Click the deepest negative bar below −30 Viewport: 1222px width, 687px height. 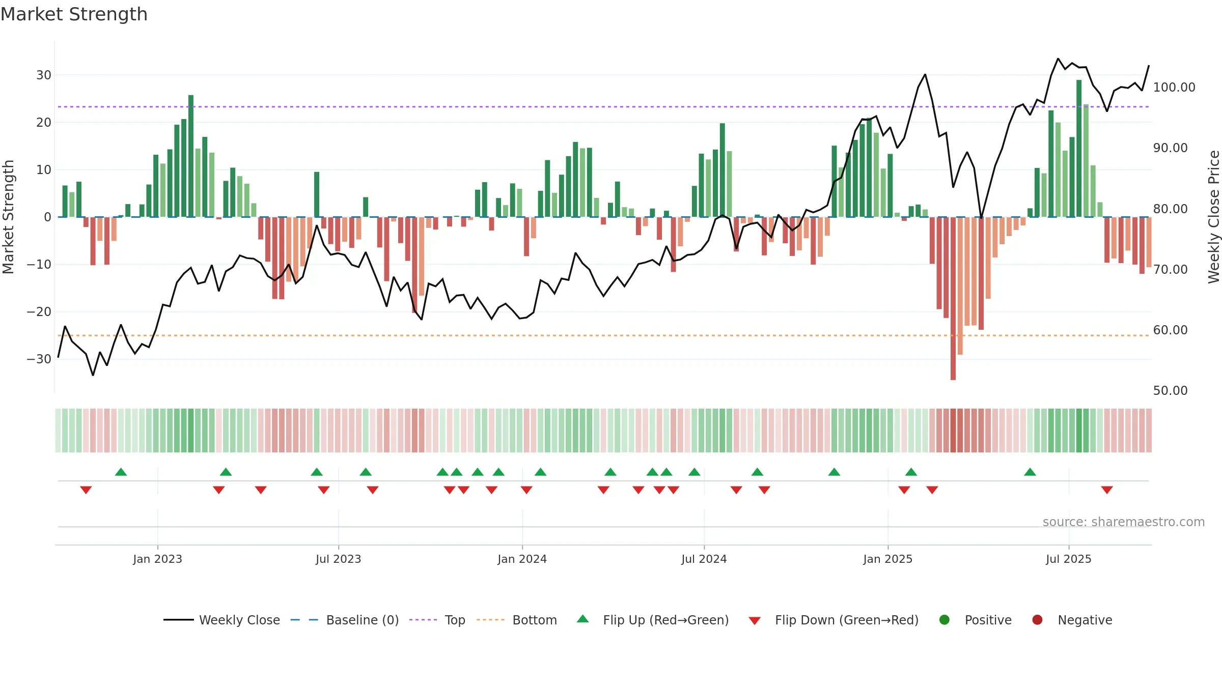(x=953, y=298)
